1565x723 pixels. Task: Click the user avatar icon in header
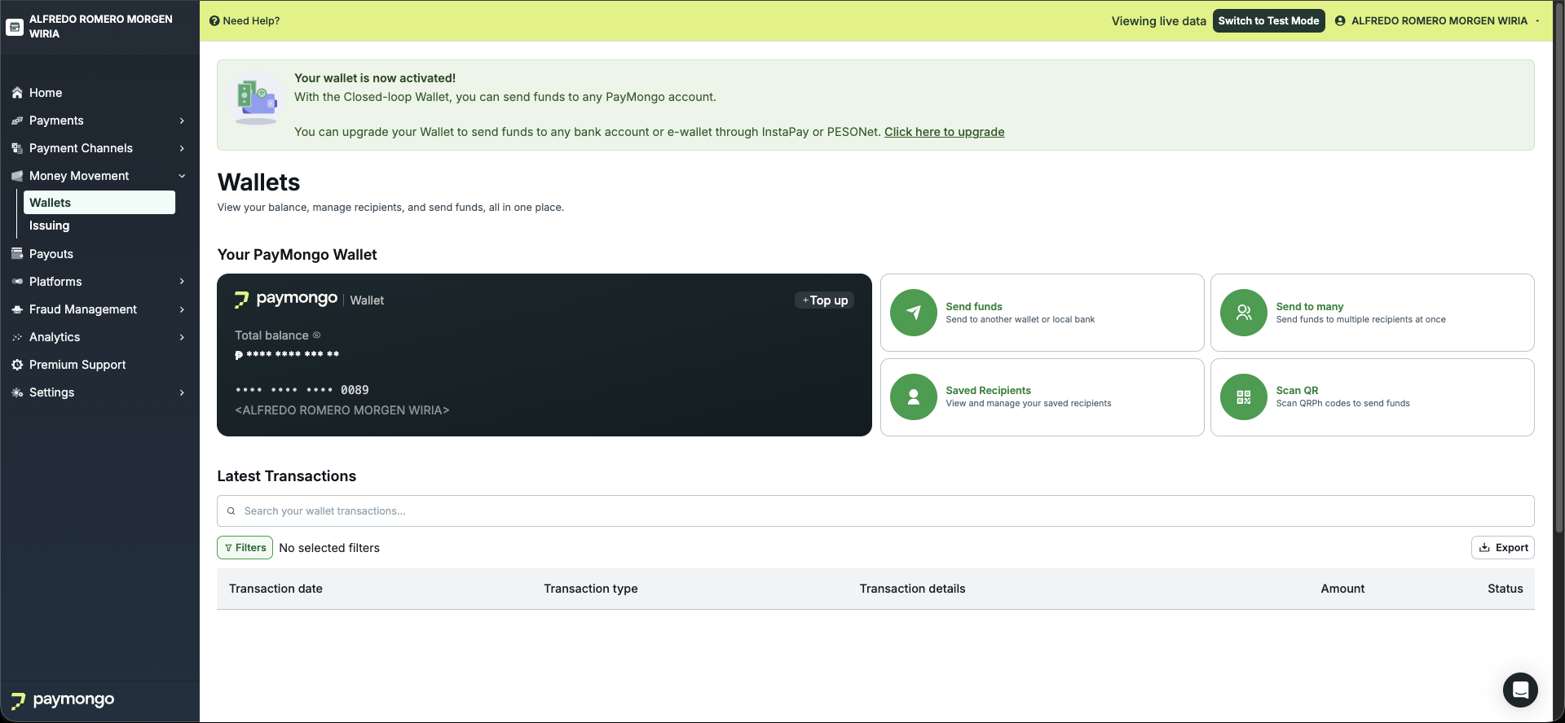(x=1340, y=21)
